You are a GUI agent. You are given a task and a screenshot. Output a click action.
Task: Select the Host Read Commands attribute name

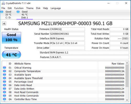pyautogui.click(x=26, y=92)
